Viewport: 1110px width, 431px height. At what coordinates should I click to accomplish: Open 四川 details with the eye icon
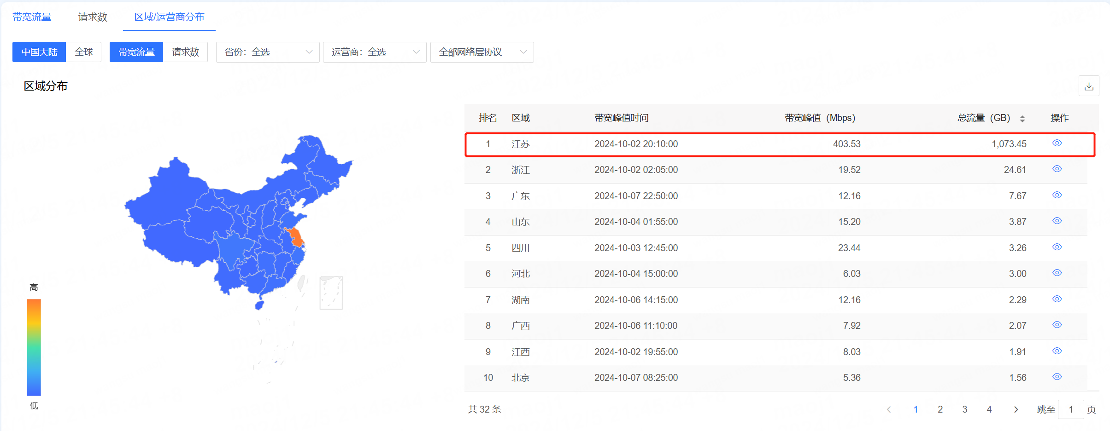pyautogui.click(x=1057, y=247)
